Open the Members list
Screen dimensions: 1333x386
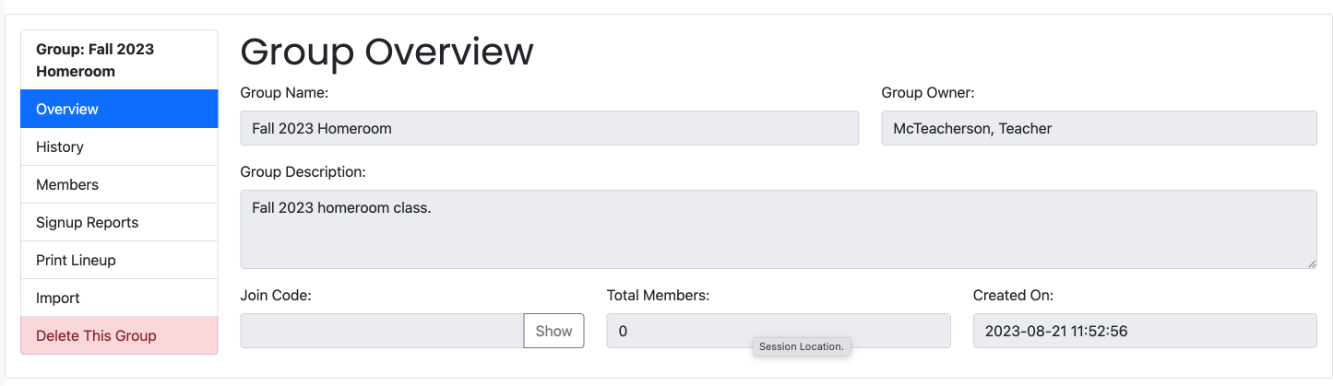(x=119, y=184)
